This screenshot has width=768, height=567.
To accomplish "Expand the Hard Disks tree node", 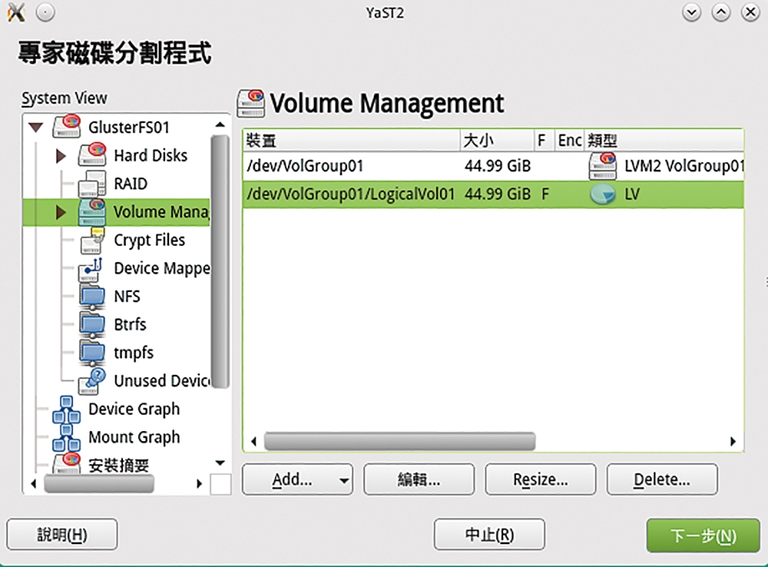I will [x=61, y=156].
